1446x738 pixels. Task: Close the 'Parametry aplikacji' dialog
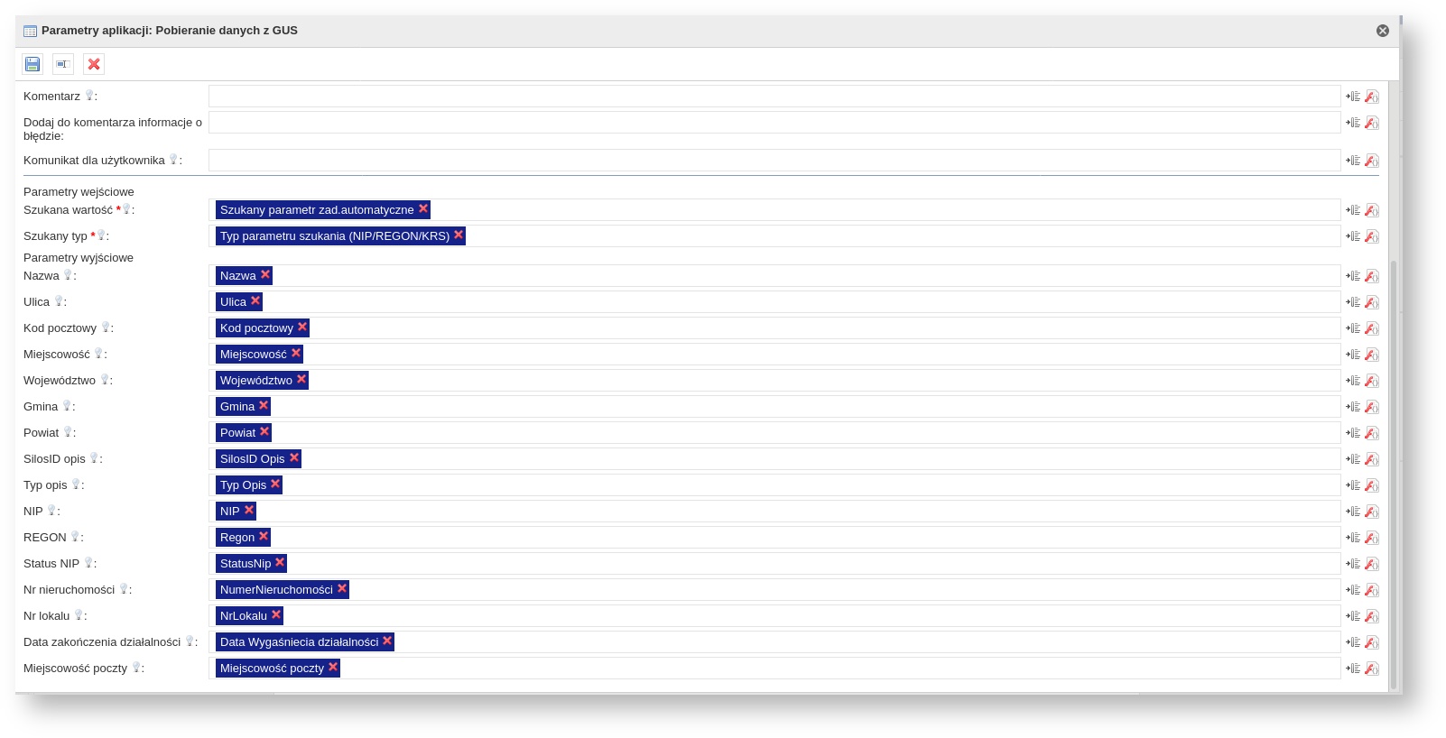point(1383,31)
